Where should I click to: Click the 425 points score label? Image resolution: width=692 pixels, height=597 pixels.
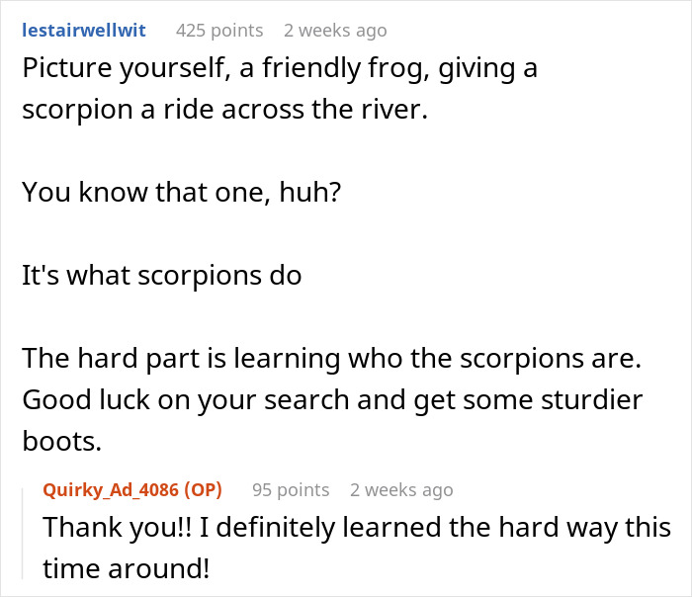click(219, 31)
